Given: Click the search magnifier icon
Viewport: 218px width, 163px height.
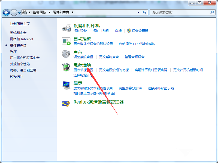Looking at the screenshot, I should point(212,12).
